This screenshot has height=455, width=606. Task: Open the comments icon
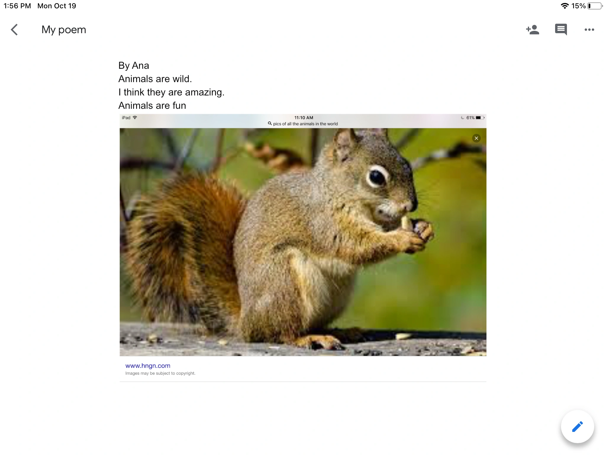click(x=561, y=30)
